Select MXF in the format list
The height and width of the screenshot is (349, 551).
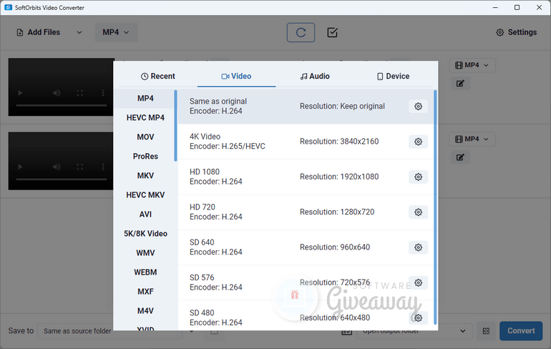coord(145,291)
